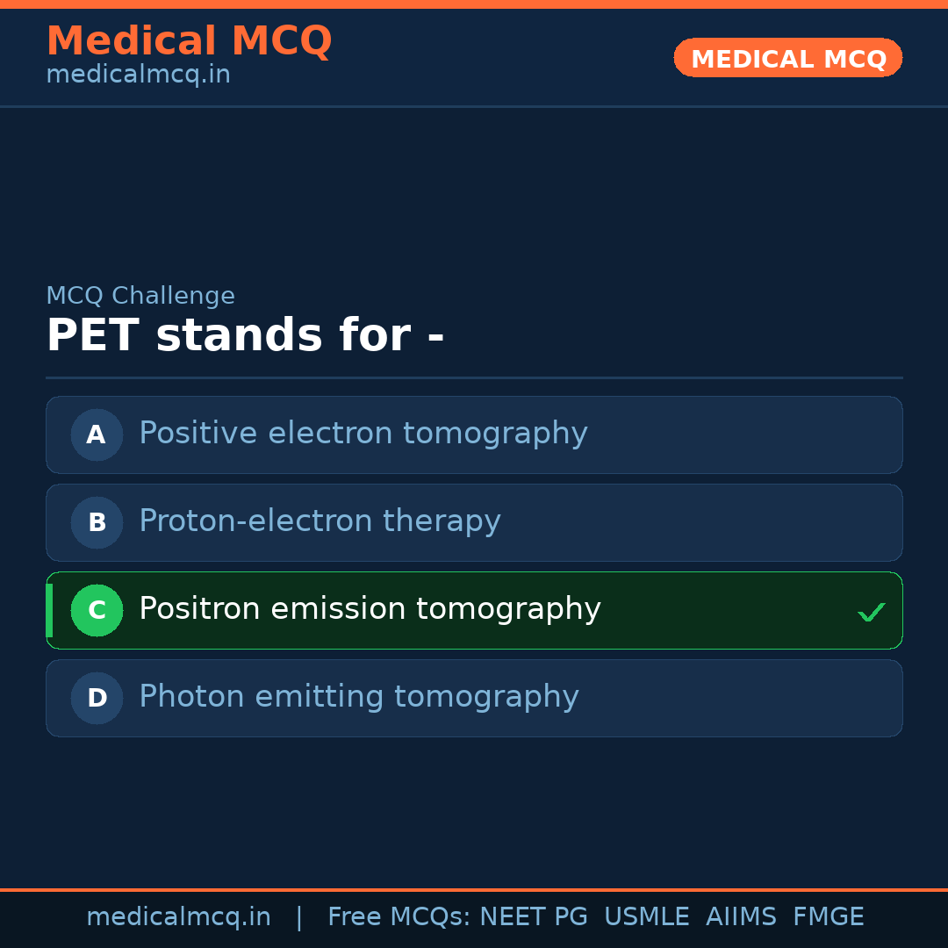This screenshot has height=948, width=948.
Task: Choose Positron emission tomography answer
Action: 370,609
